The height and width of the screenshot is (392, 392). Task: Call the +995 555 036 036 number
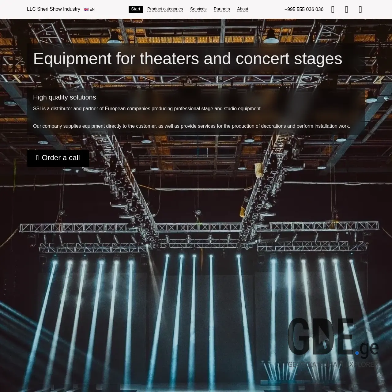pyautogui.click(x=304, y=9)
